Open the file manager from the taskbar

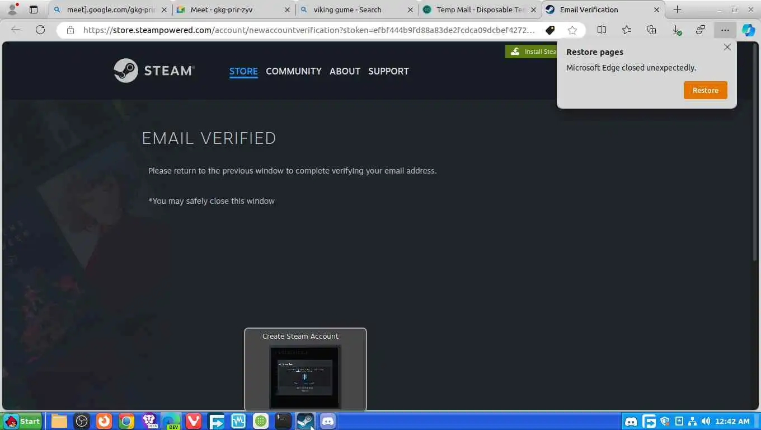(59, 421)
